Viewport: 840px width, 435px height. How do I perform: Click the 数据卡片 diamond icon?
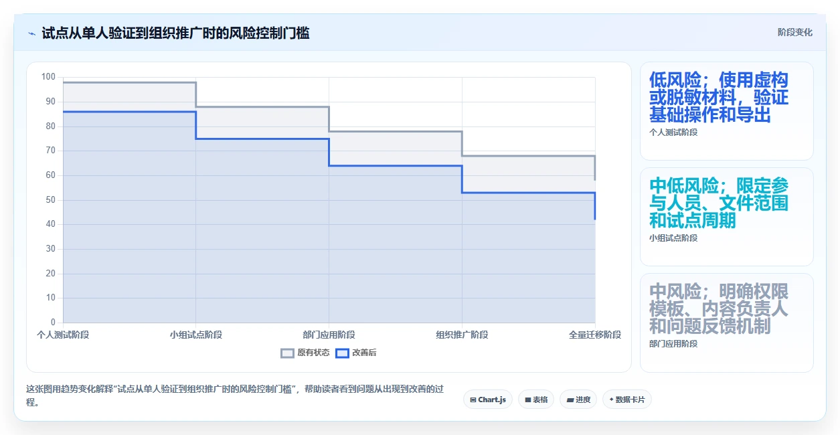pos(612,400)
